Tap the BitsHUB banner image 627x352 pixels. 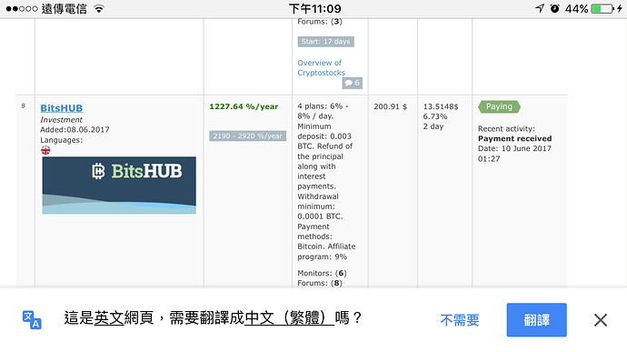click(x=119, y=185)
